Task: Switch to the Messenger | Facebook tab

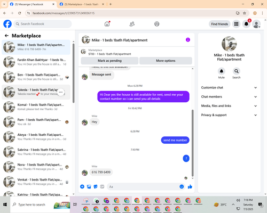Action: (x=32, y=4)
